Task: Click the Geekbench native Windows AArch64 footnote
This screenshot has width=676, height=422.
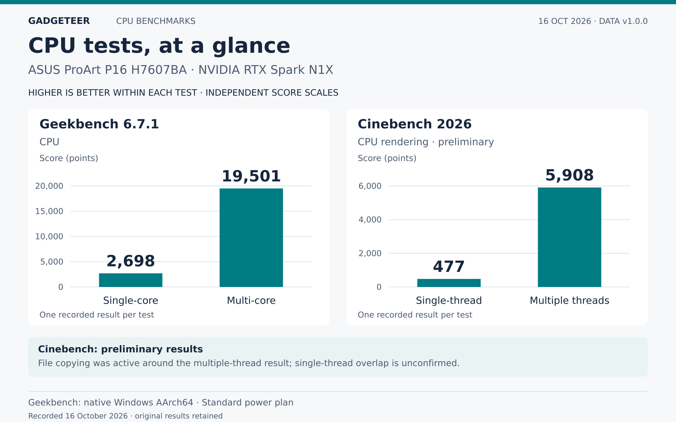Action: (x=161, y=403)
